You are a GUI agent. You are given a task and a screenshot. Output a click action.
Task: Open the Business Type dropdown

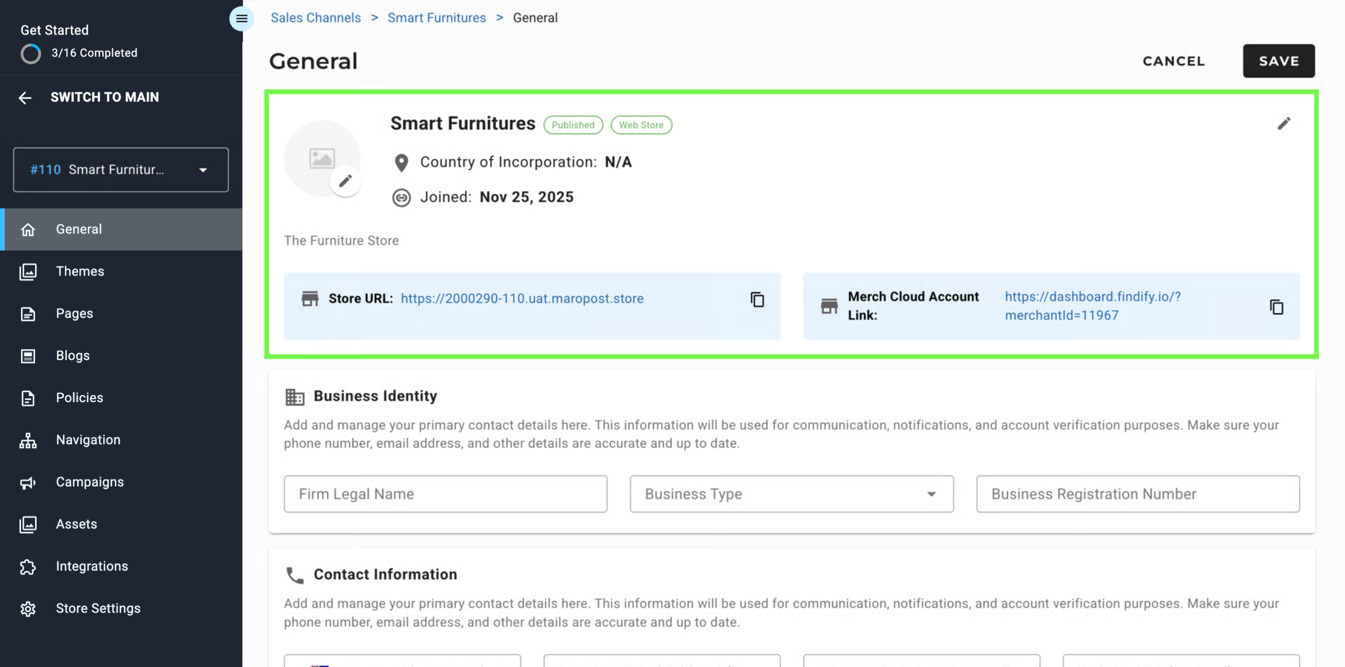point(792,494)
